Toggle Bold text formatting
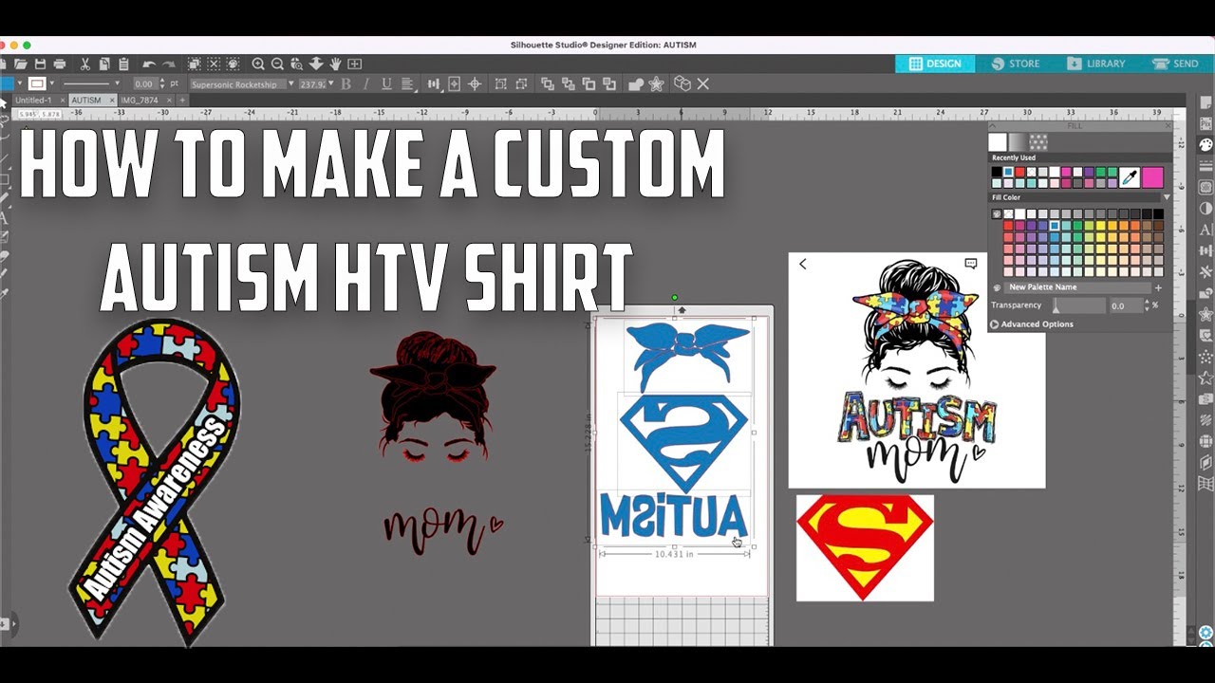Image resolution: width=1215 pixels, height=683 pixels. (346, 83)
